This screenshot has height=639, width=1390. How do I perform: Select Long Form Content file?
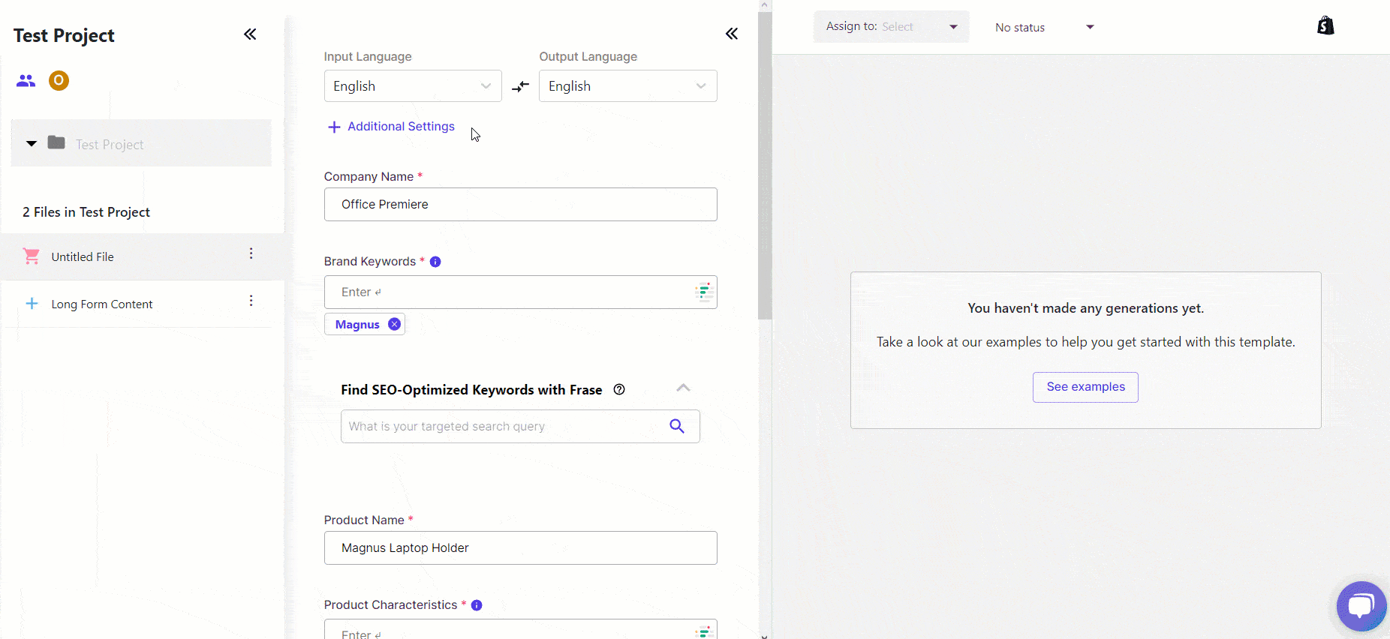102,304
